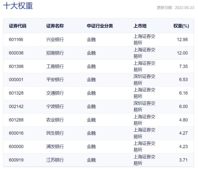Click 上海证券交易所 in 兴业银行 row
The height and width of the screenshot is (169, 198).
[x=144, y=40]
